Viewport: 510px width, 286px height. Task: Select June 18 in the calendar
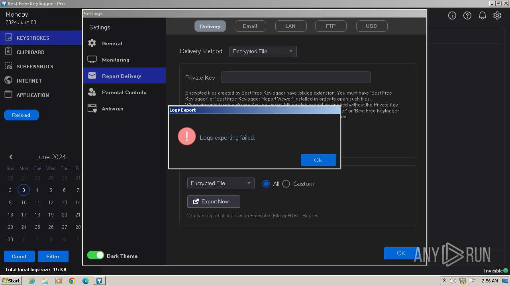pos(37,214)
